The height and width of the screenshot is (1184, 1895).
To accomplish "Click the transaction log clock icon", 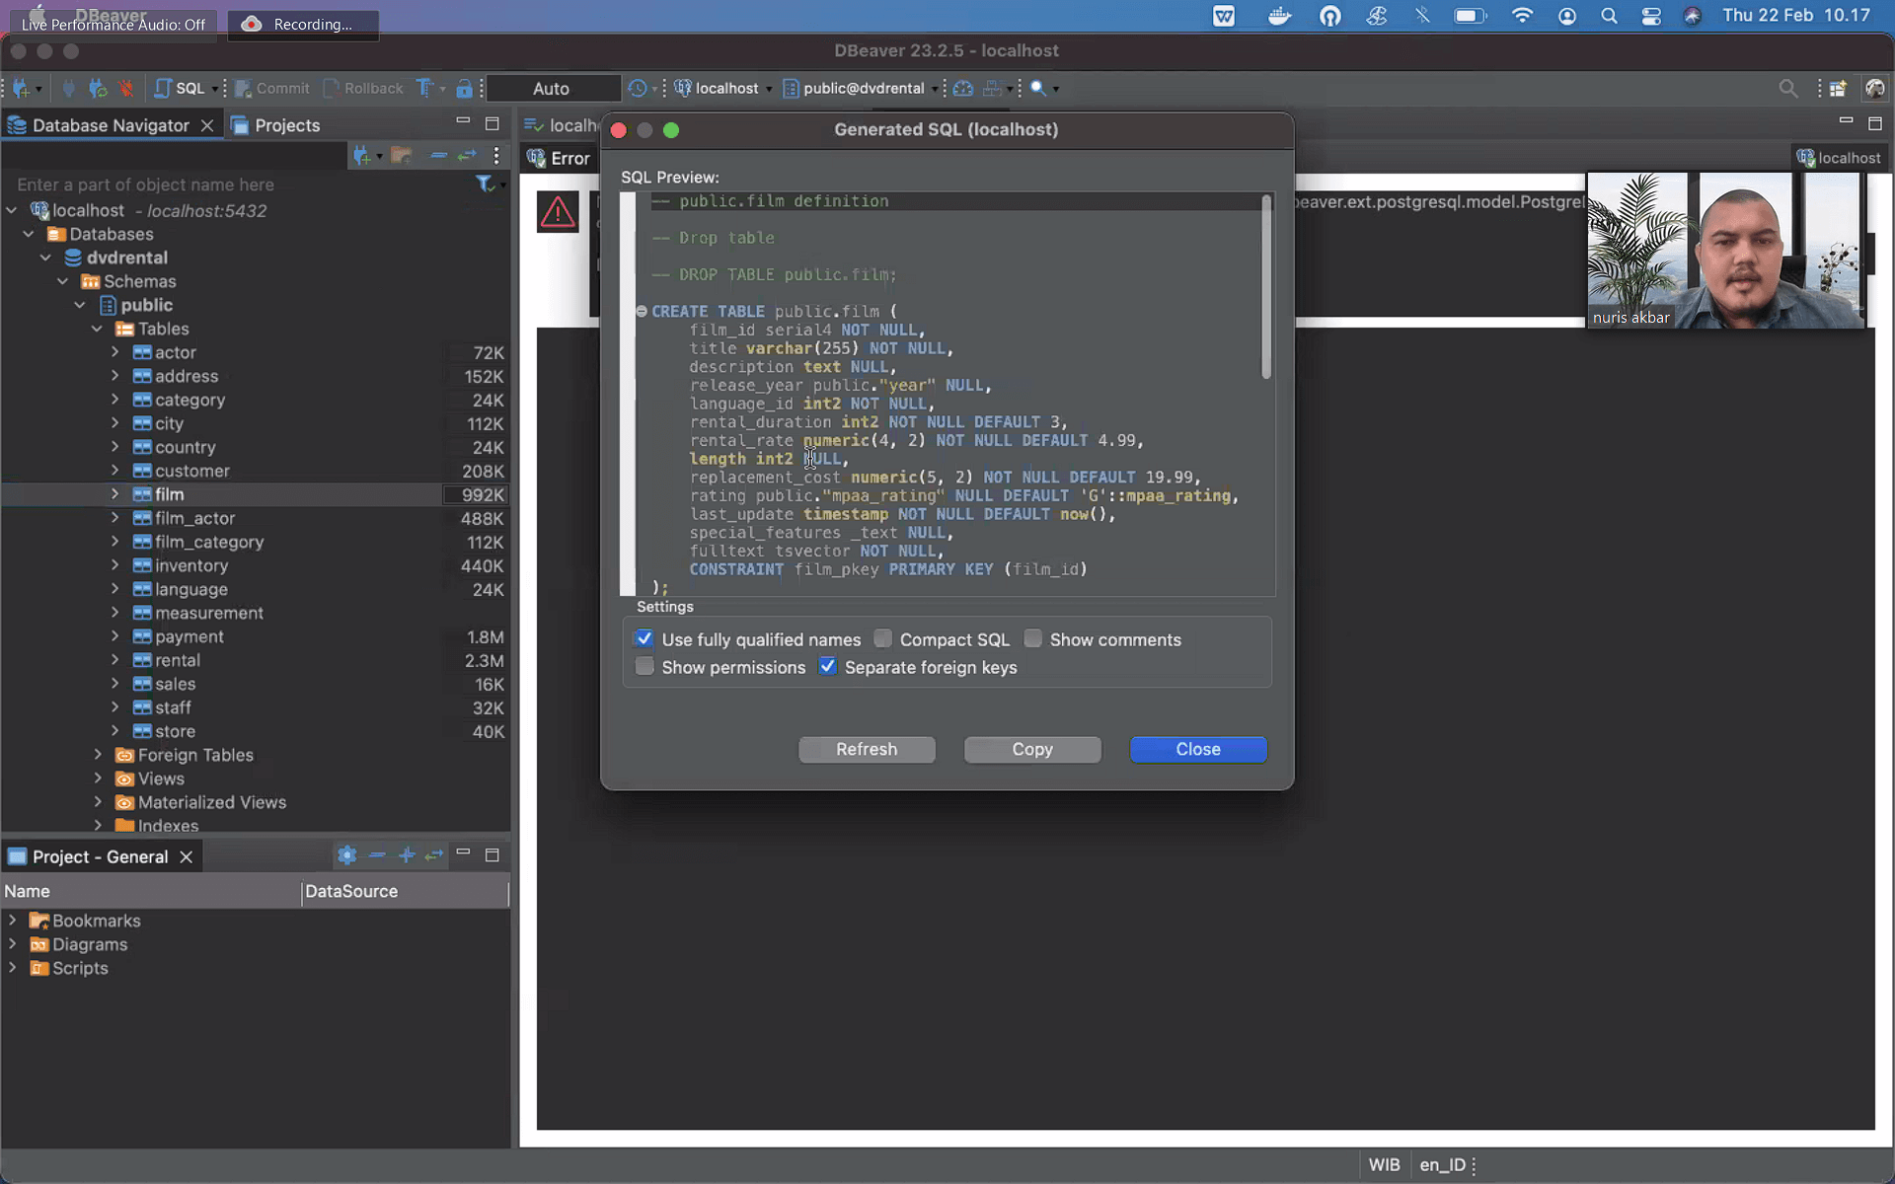I will 638,89.
